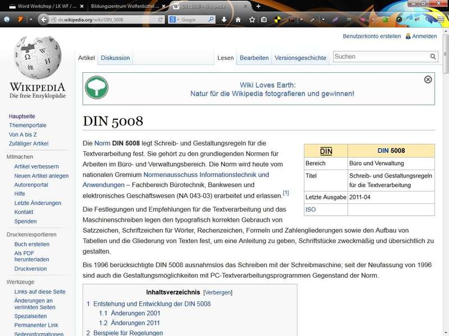The height and width of the screenshot is (336, 449).
Task: Collapse table of contents via Verbergen
Action: (218, 292)
